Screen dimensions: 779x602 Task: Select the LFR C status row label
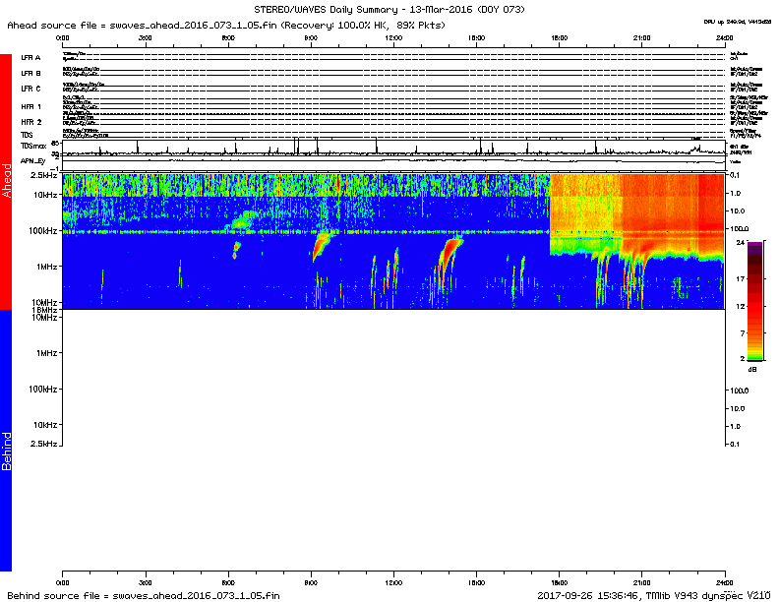pos(30,90)
